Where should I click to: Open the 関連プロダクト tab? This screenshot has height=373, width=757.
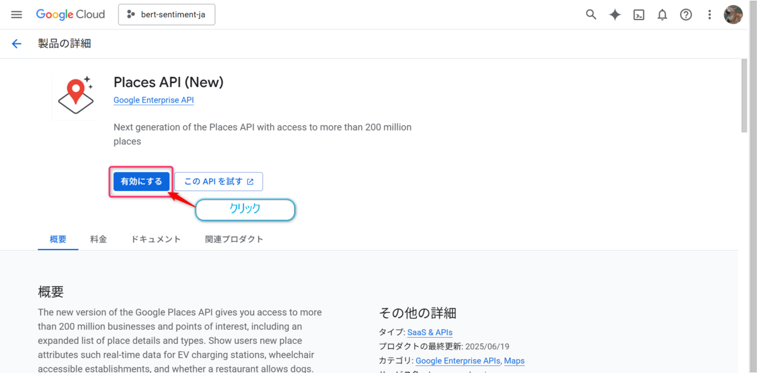click(x=234, y=239)
